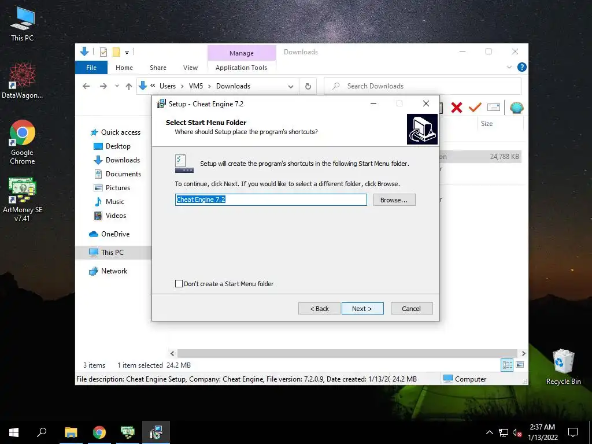
Task: Select Videos in navigation pane
Action: tap(110, 216)
